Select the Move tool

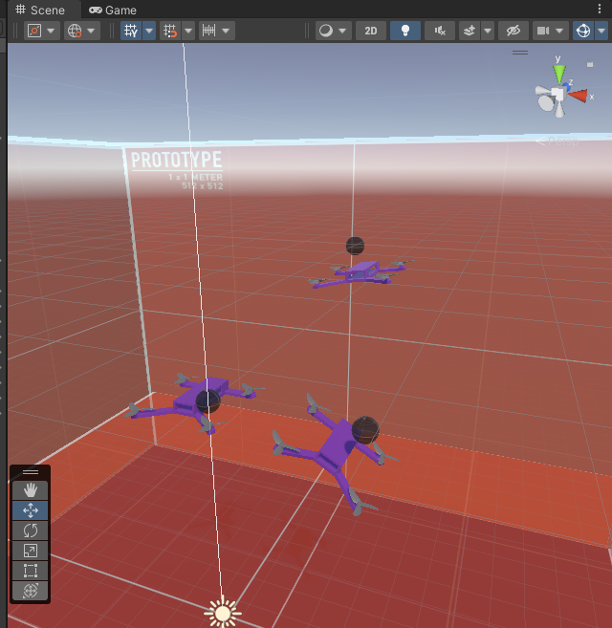31,510
